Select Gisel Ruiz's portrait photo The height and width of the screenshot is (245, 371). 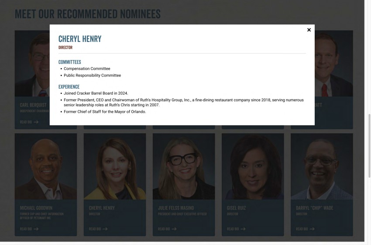point(253,166)
